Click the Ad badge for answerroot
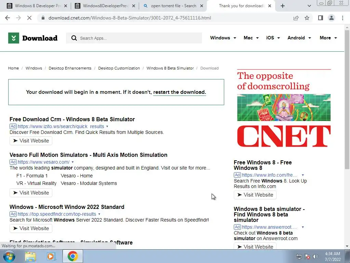This screenshot has height=263, width=350. [x=237, y=227]
